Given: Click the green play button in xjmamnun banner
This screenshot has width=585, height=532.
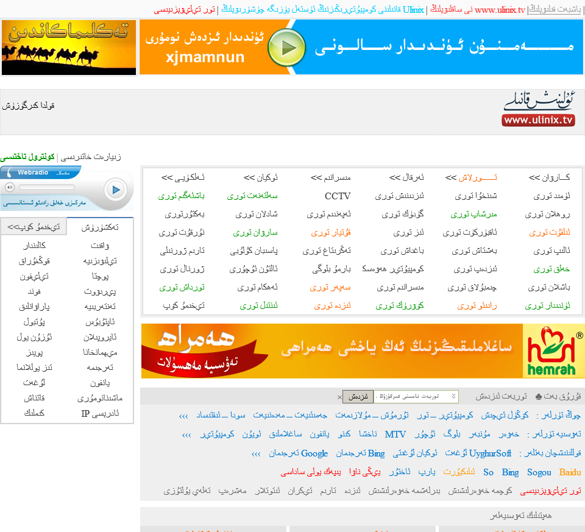Looking at the screenshot, I should coord(286,48).
